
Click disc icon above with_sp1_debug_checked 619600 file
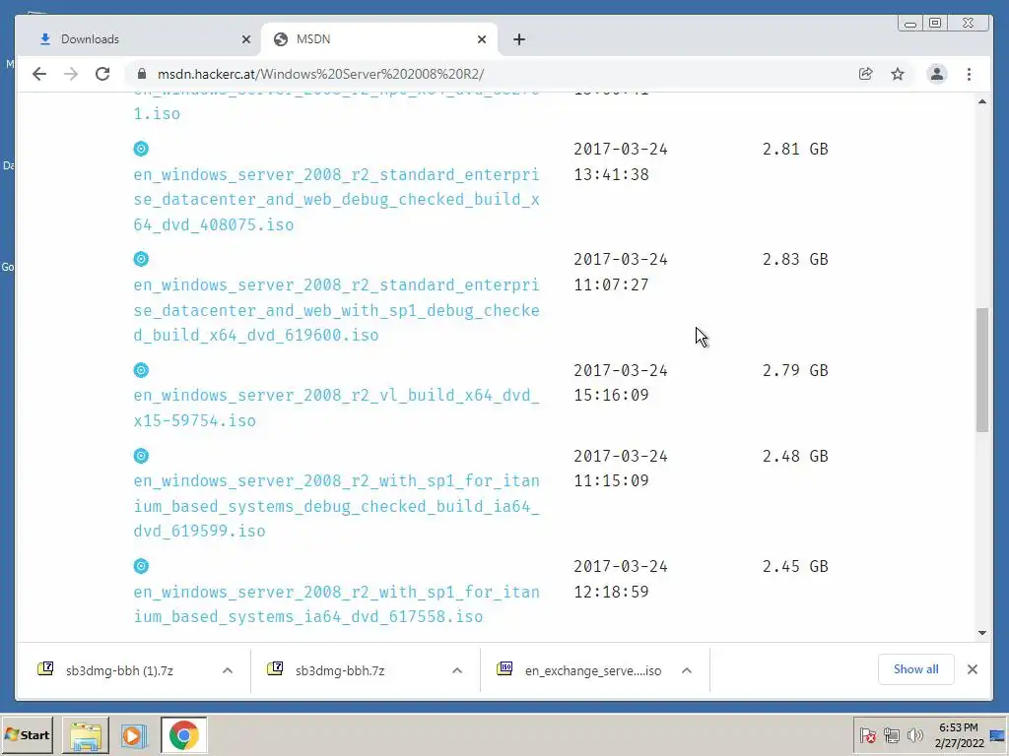[141, 259]
